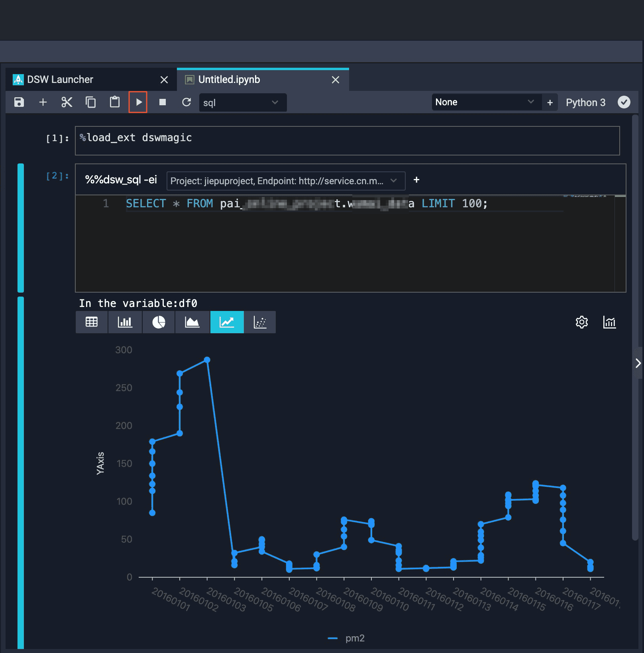Close the DSW Launcher tab
644x653 pixels.
pyautogui.click(x=164, y=80)
